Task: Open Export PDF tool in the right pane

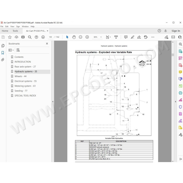Action: click(x=180, y=51)
